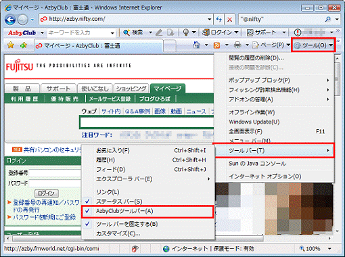This screenshot has height=257, width=345.
Task: Select Sun の Java コンソール item
Action: 274,164
